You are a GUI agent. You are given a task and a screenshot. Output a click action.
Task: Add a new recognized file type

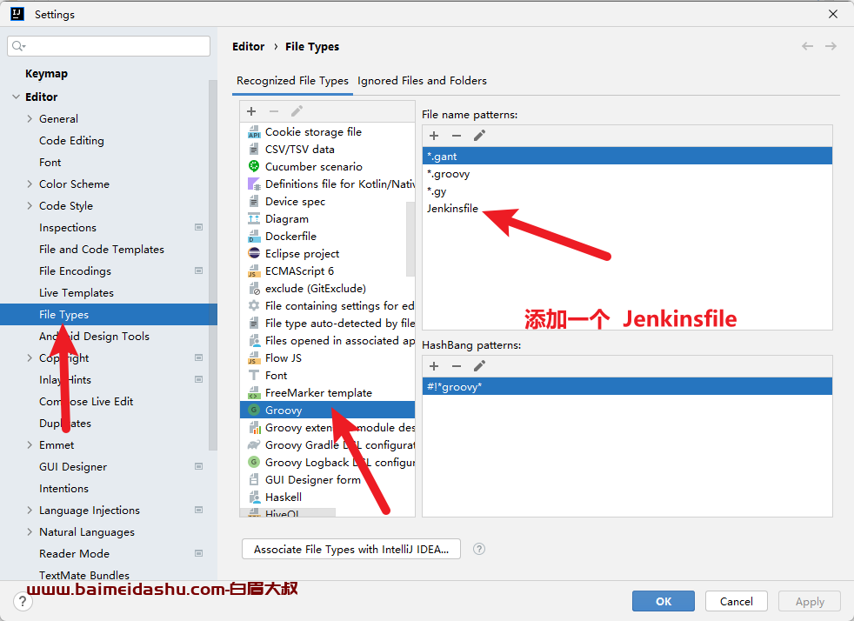(x=251, y=111)
